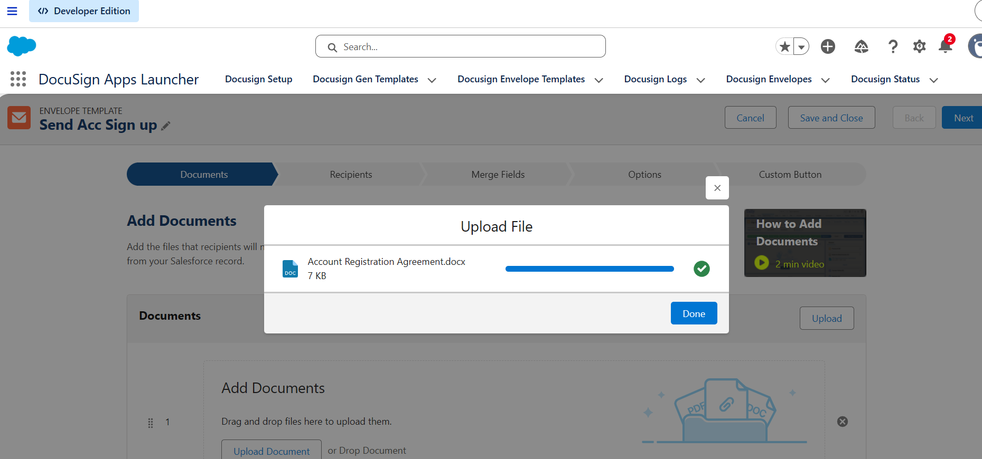
Task: Click the Upload Document button
Action: (272, 450)
